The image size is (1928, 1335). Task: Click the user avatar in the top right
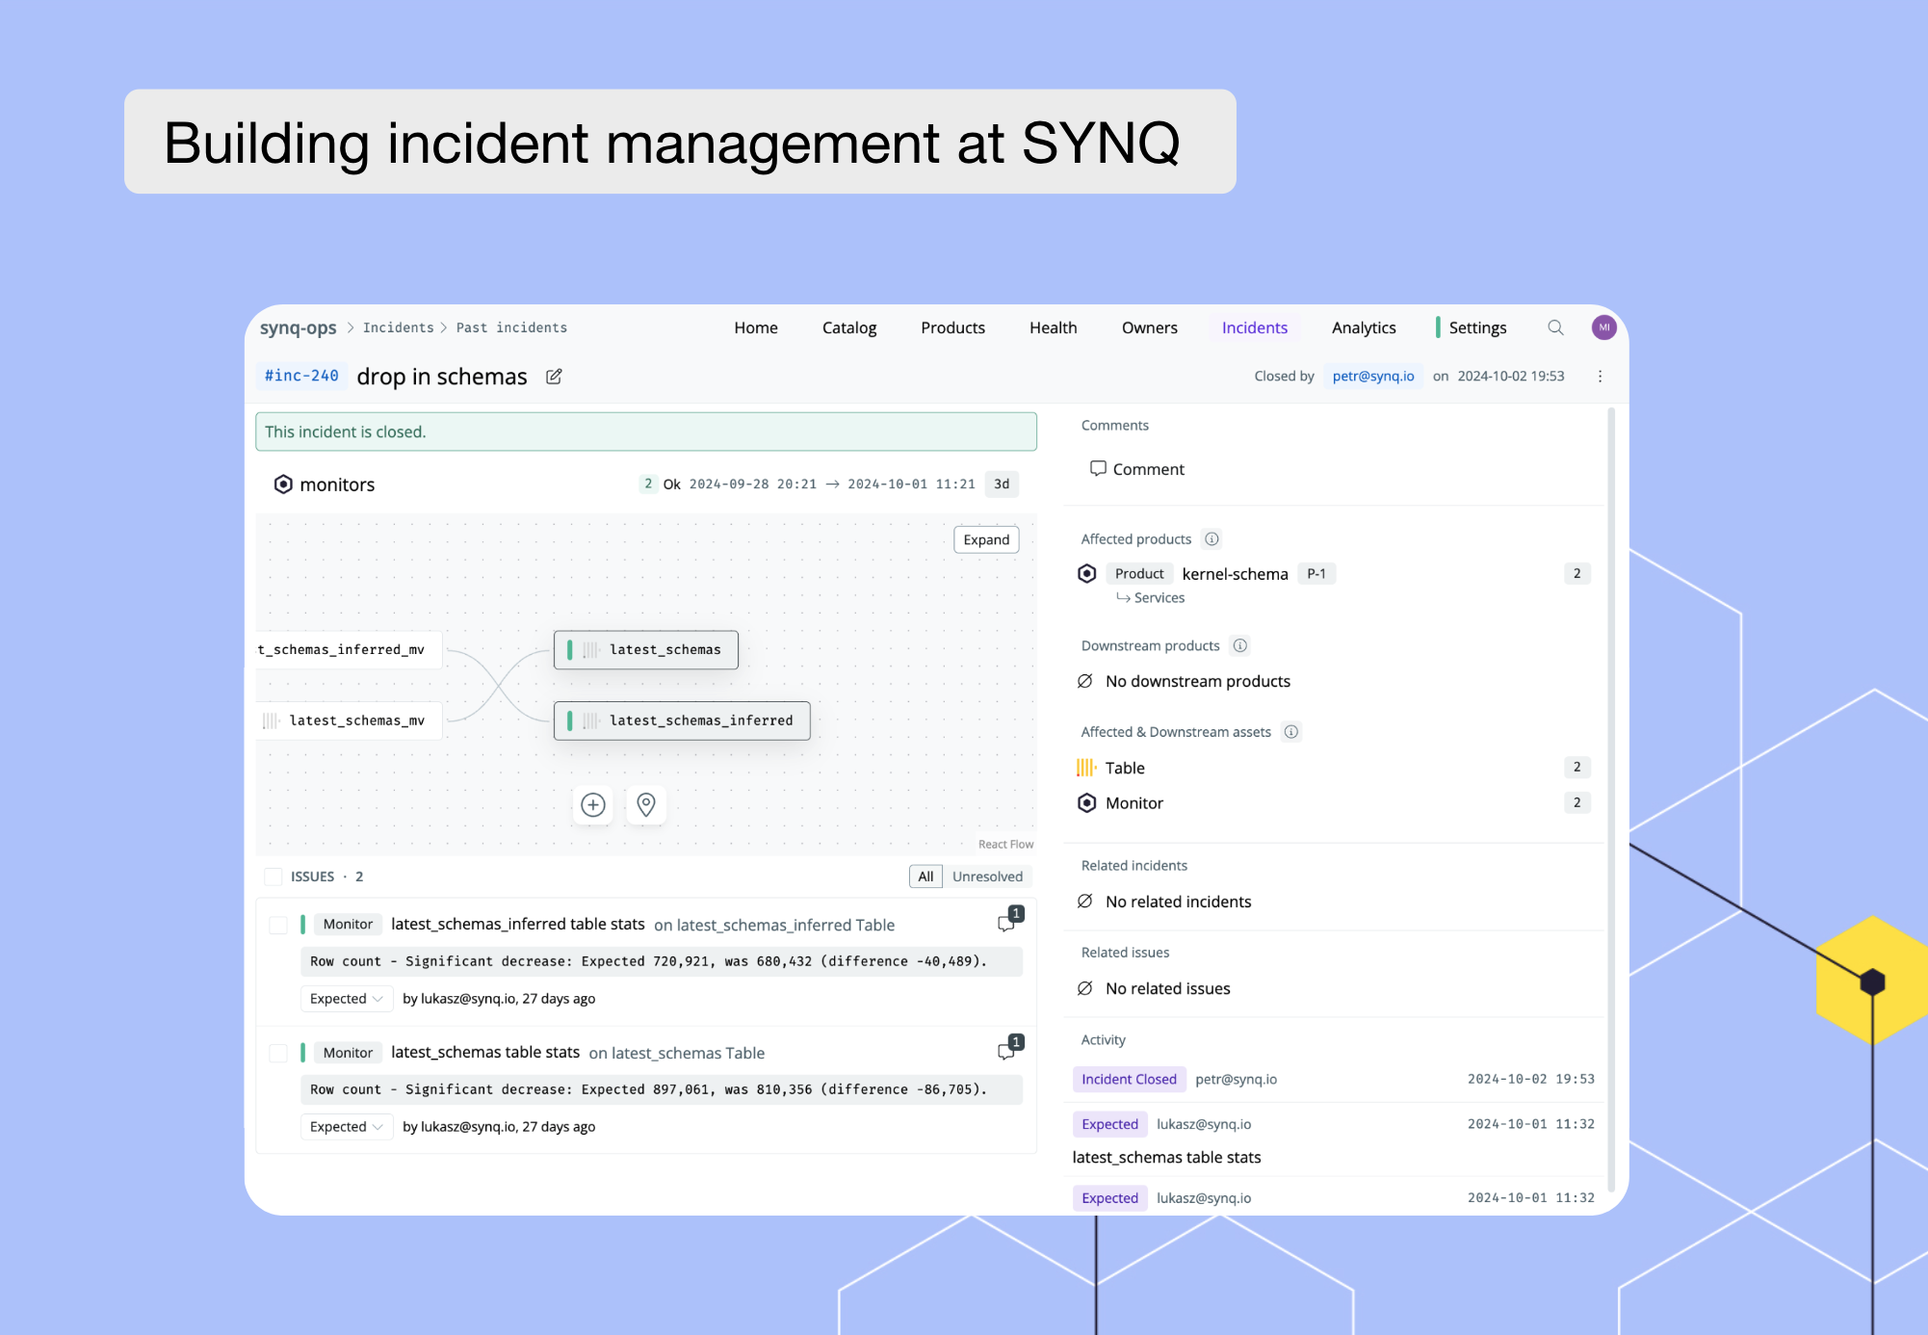pos(1603,327)
